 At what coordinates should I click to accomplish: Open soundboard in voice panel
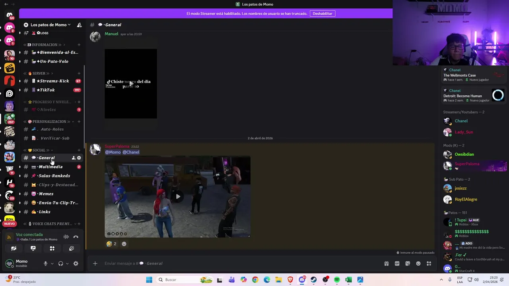coord(72,248)
